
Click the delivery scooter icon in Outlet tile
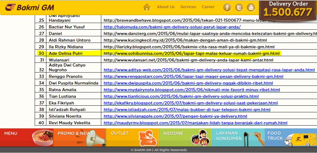(148, 138)
